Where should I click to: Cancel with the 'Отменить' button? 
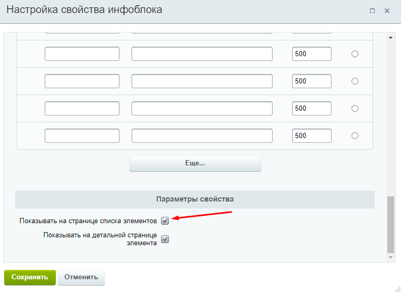click(x=82, y=277)
